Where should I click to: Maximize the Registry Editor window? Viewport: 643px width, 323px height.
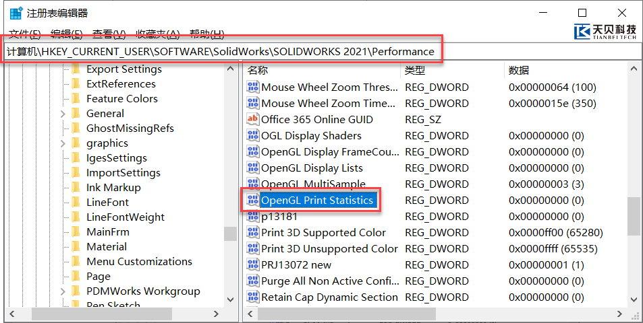pyautogui.click(x=582, y=13)
